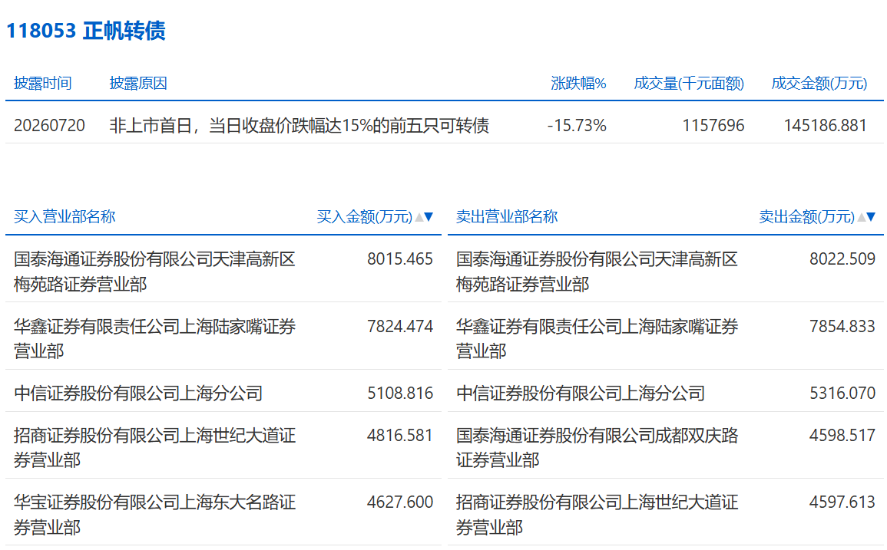The height and width of the screenshot is (550, 887).
Task: Select buy amount 8015.465
Action: (x=400, y=259)
